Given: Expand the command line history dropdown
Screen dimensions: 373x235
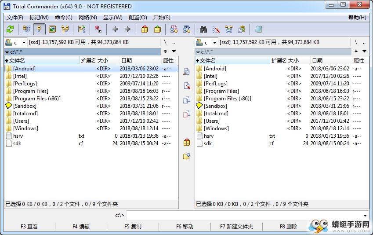Looking at the screenshot, I should [365, 216].
